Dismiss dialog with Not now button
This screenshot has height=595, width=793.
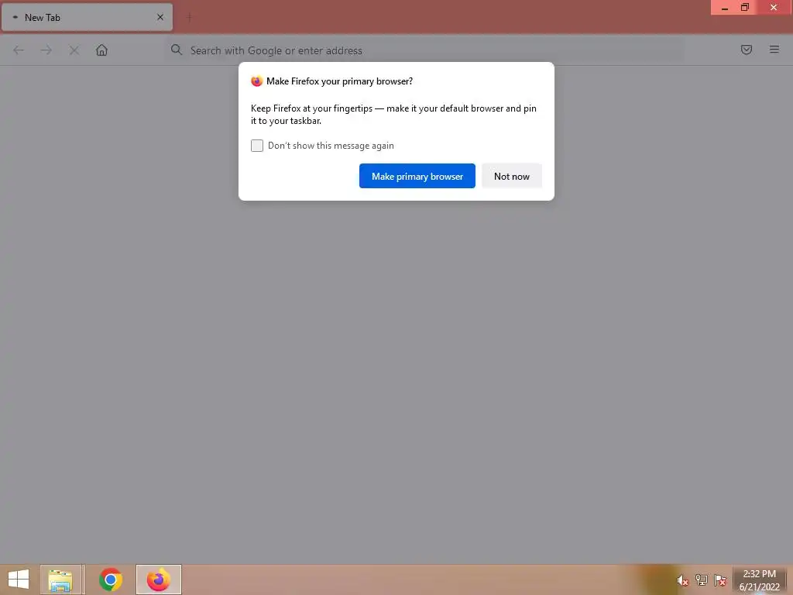click(512, 176)
